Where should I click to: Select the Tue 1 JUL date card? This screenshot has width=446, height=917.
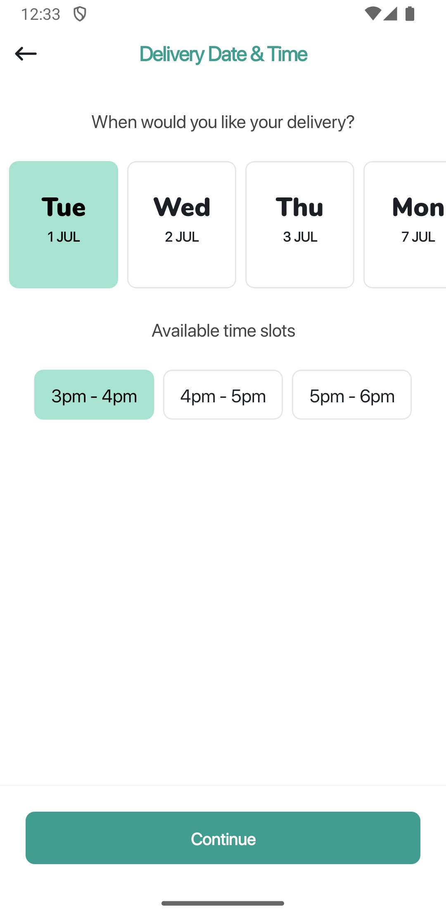(x=64, y=224)
